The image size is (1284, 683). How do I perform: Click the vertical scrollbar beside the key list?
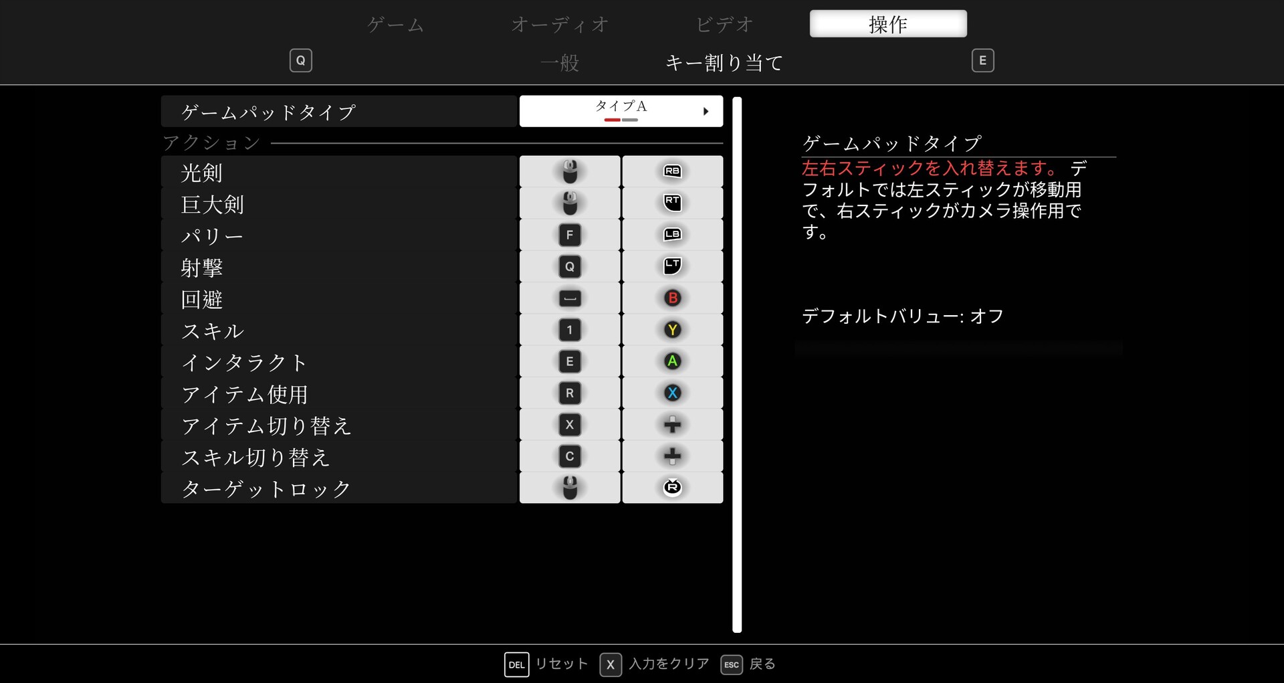[737, 365]
